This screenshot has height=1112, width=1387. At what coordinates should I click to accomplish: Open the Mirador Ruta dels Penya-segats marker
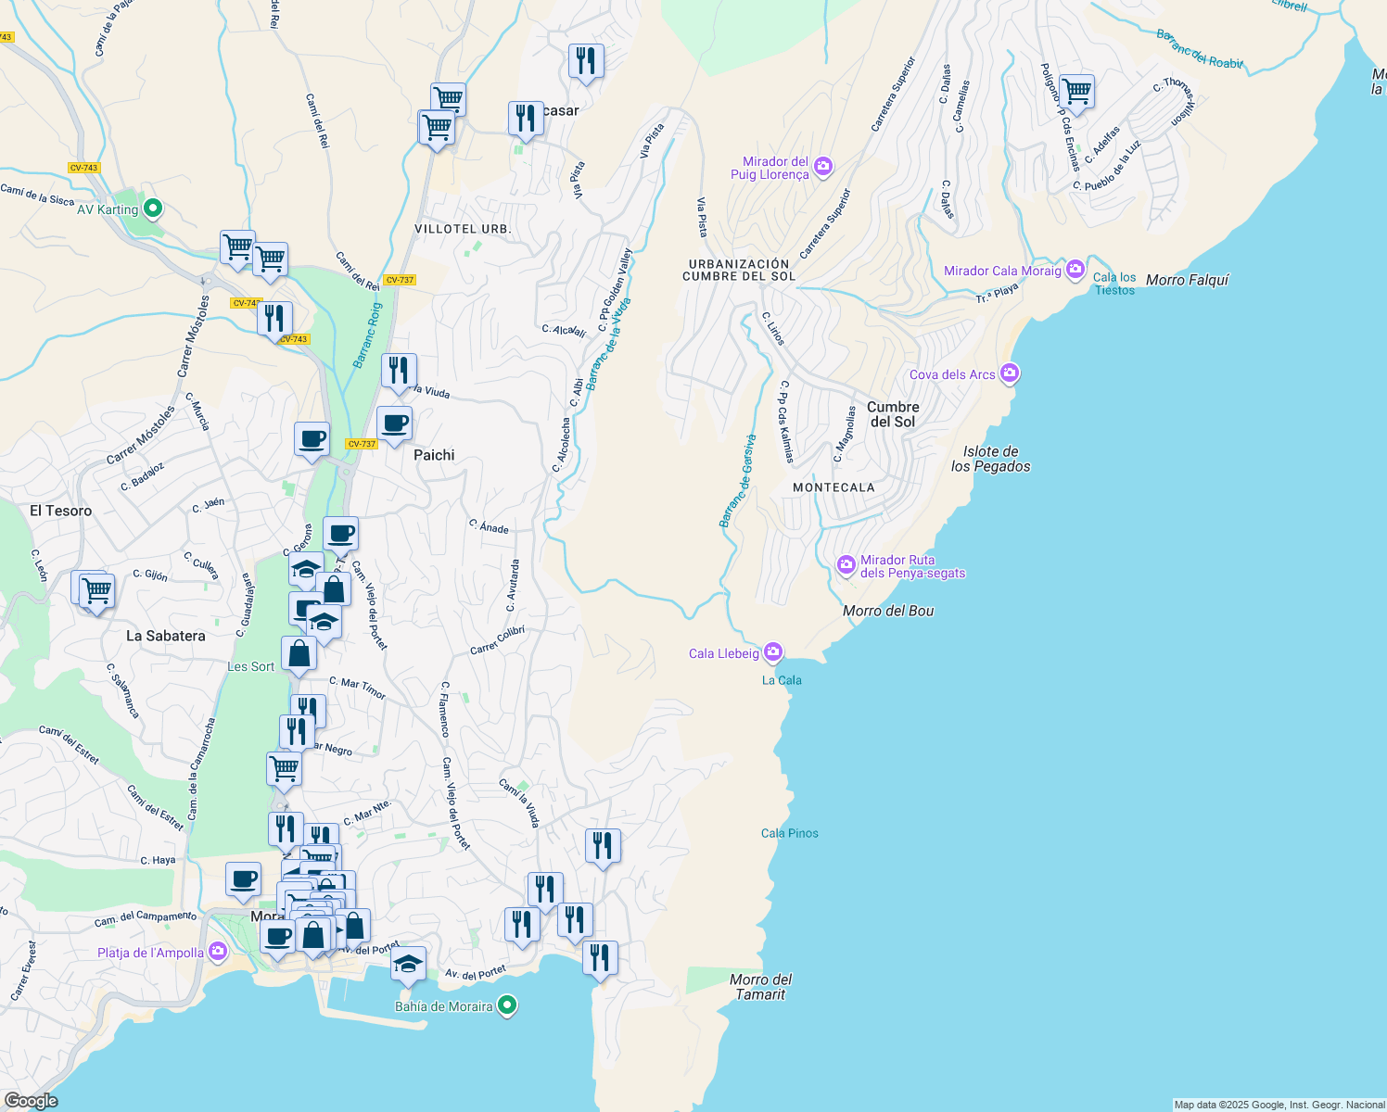pyautogui.click(x=846, y=565)
